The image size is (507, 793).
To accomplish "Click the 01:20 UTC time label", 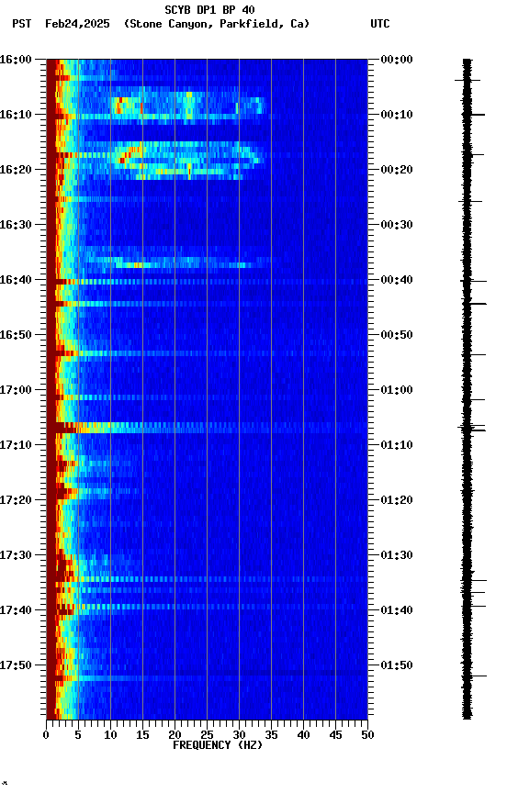I will [397, 500].
